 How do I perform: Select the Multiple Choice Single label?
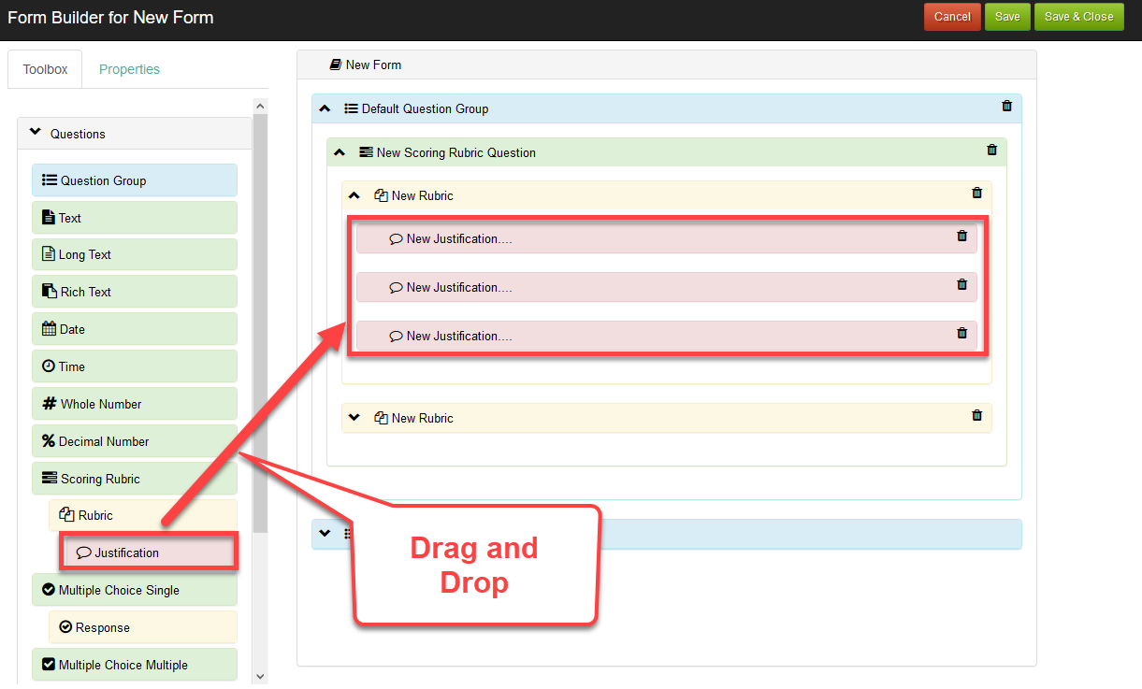[119, 590]
